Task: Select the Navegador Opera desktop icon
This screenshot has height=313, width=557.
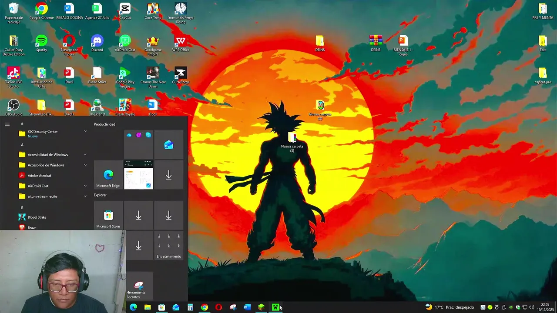Action: click(x=69, y=46)
